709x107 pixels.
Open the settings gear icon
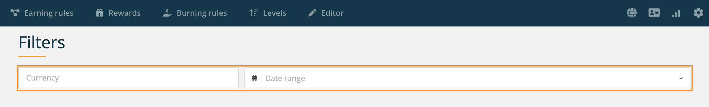pyautogui.click(x=698, y=13)
